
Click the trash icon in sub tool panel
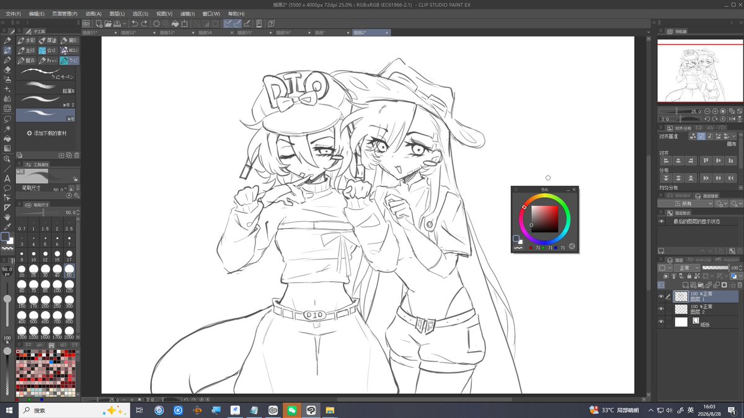[x=77, y=155]
